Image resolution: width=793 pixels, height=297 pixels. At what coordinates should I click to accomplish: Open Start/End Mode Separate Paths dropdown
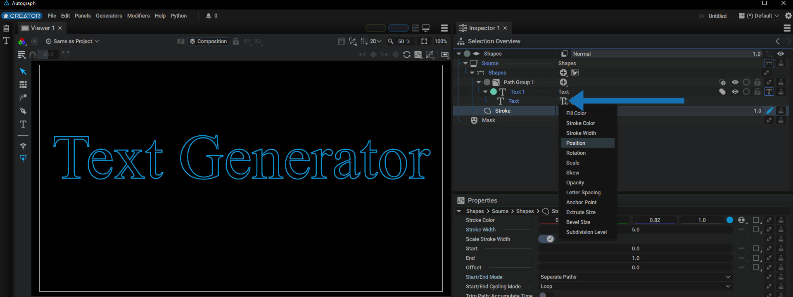[x=635, y=277]
